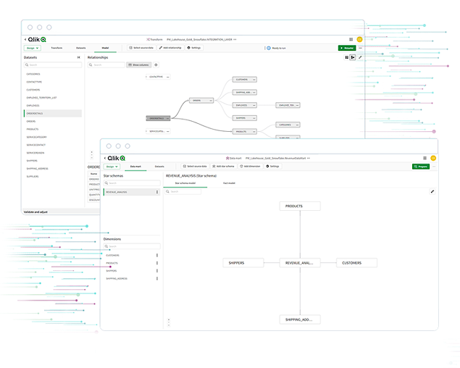The image size is (460, 368).
Task: Click the Add star schema icon
Action: click(x=223, y=166)
